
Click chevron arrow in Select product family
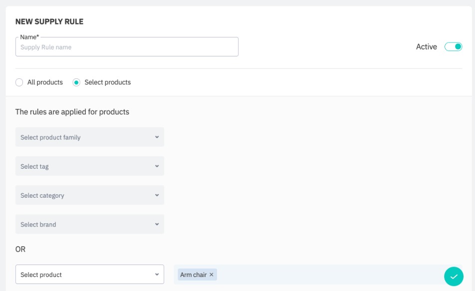point(157,137)
